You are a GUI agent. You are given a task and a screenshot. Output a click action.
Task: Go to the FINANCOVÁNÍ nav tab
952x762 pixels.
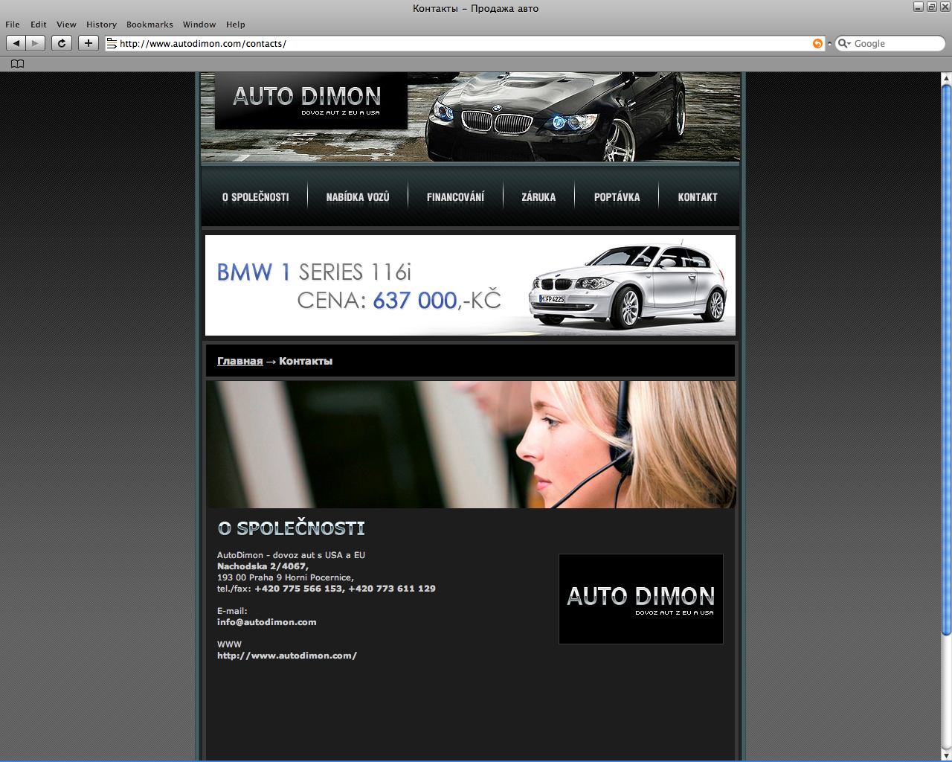pyautogui.click(x=455, y=197)
